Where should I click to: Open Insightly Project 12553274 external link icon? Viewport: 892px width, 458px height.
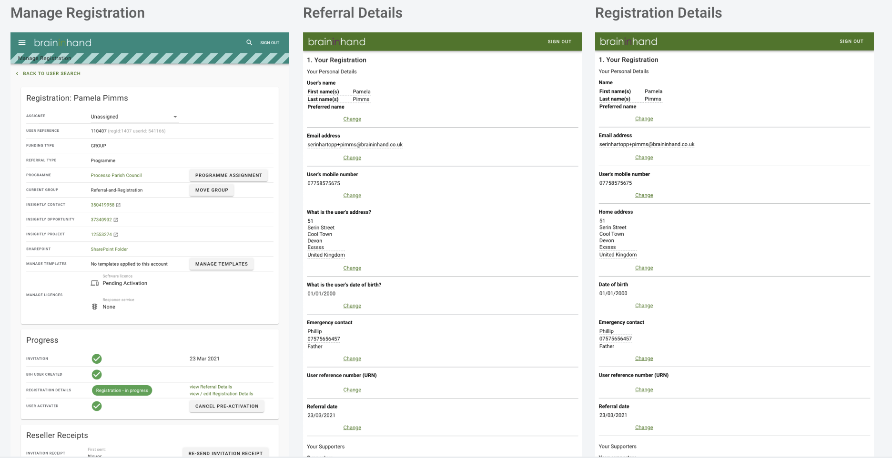116,235
